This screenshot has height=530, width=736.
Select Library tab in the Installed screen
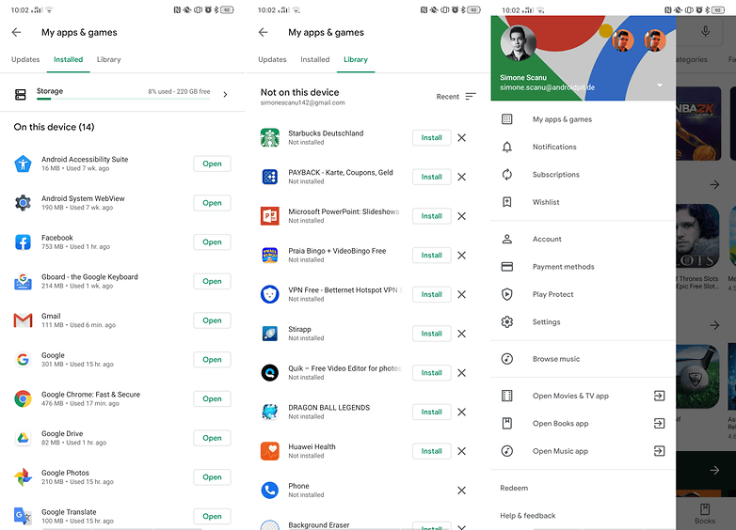[x=109, y=59]
